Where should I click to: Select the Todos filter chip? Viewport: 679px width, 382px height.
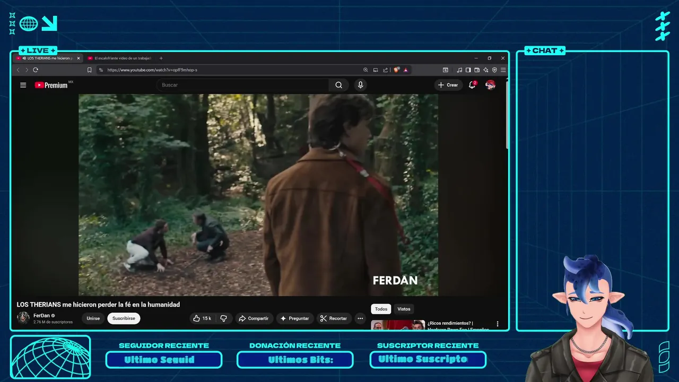tap(381, 309)
